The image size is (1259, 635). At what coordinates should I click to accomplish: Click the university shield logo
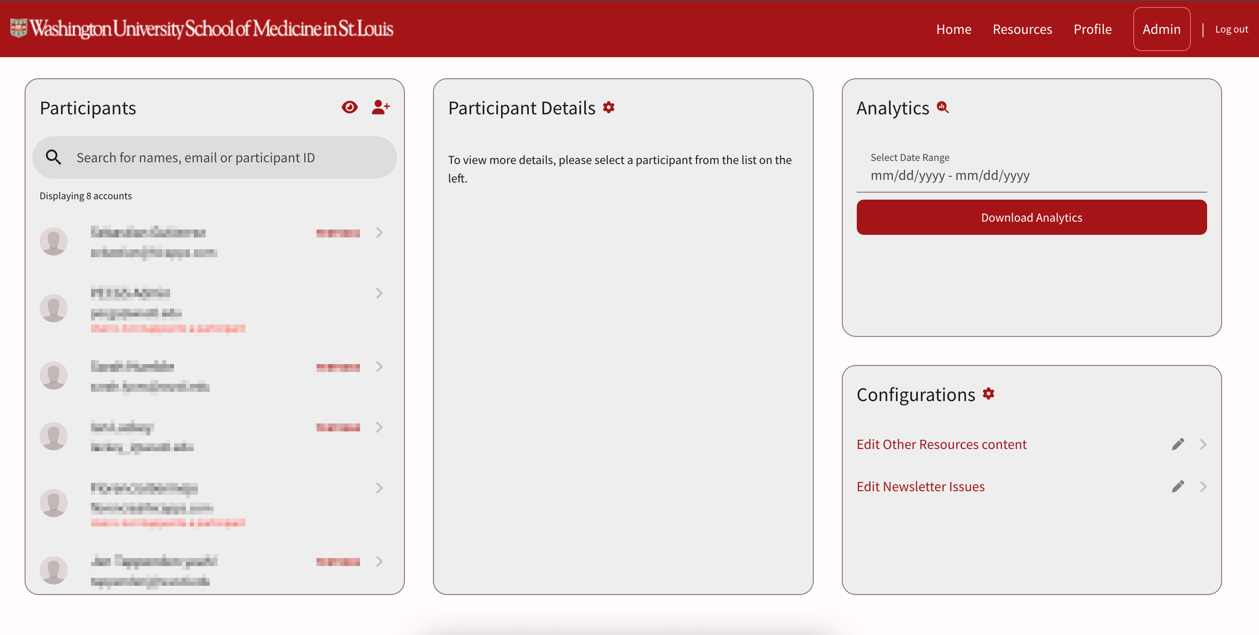(18, 28)
